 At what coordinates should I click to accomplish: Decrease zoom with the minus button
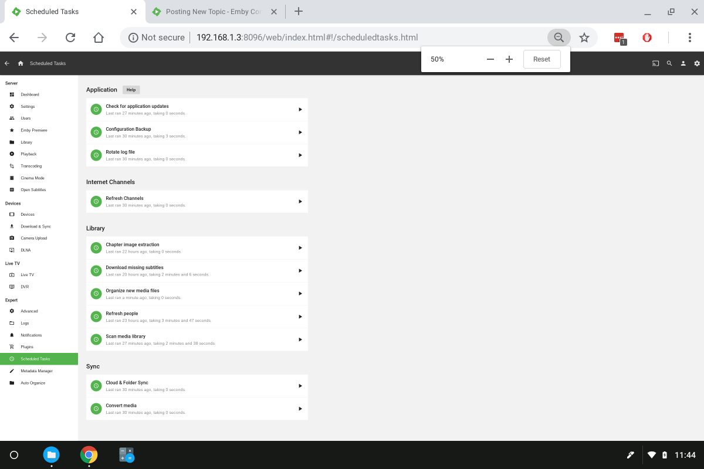click(x=490, y=59)
